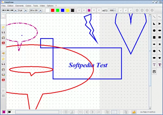The image size is (163, 115).
Task: Select the flat Ellipse shape tool
Action: pos(159,30)
